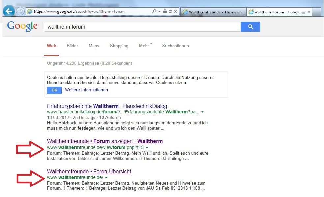
Task: Click the security lock icon in address bar
Action: (x=165, y=12)
